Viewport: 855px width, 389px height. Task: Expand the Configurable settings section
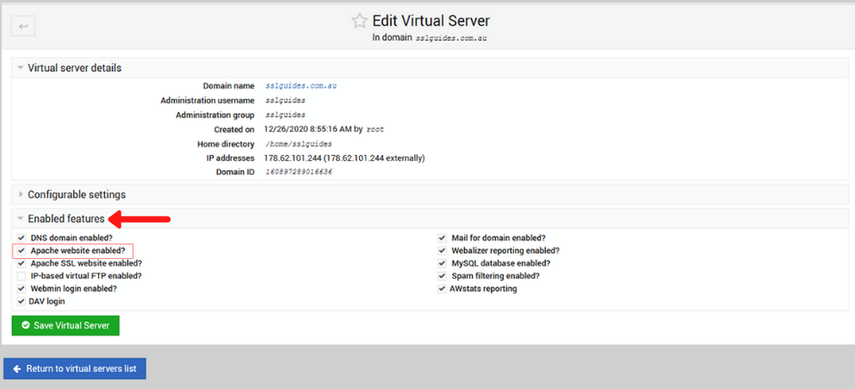click(x=76, y=194)
